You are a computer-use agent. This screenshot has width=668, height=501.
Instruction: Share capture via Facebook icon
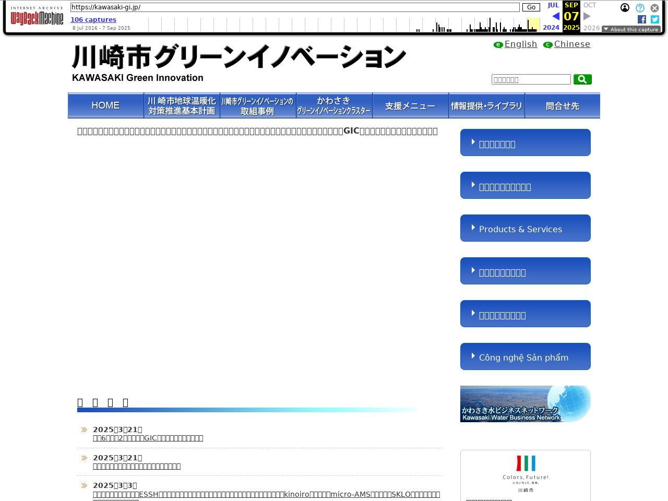pos(642,19)
